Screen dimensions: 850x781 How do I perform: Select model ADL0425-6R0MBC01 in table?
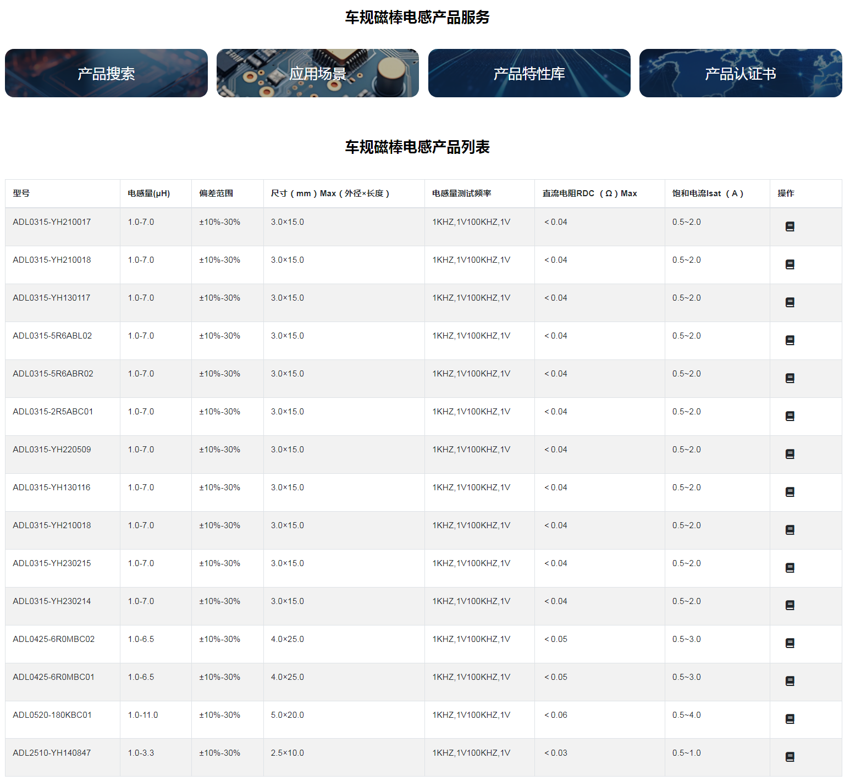click(x=53, y=677)
